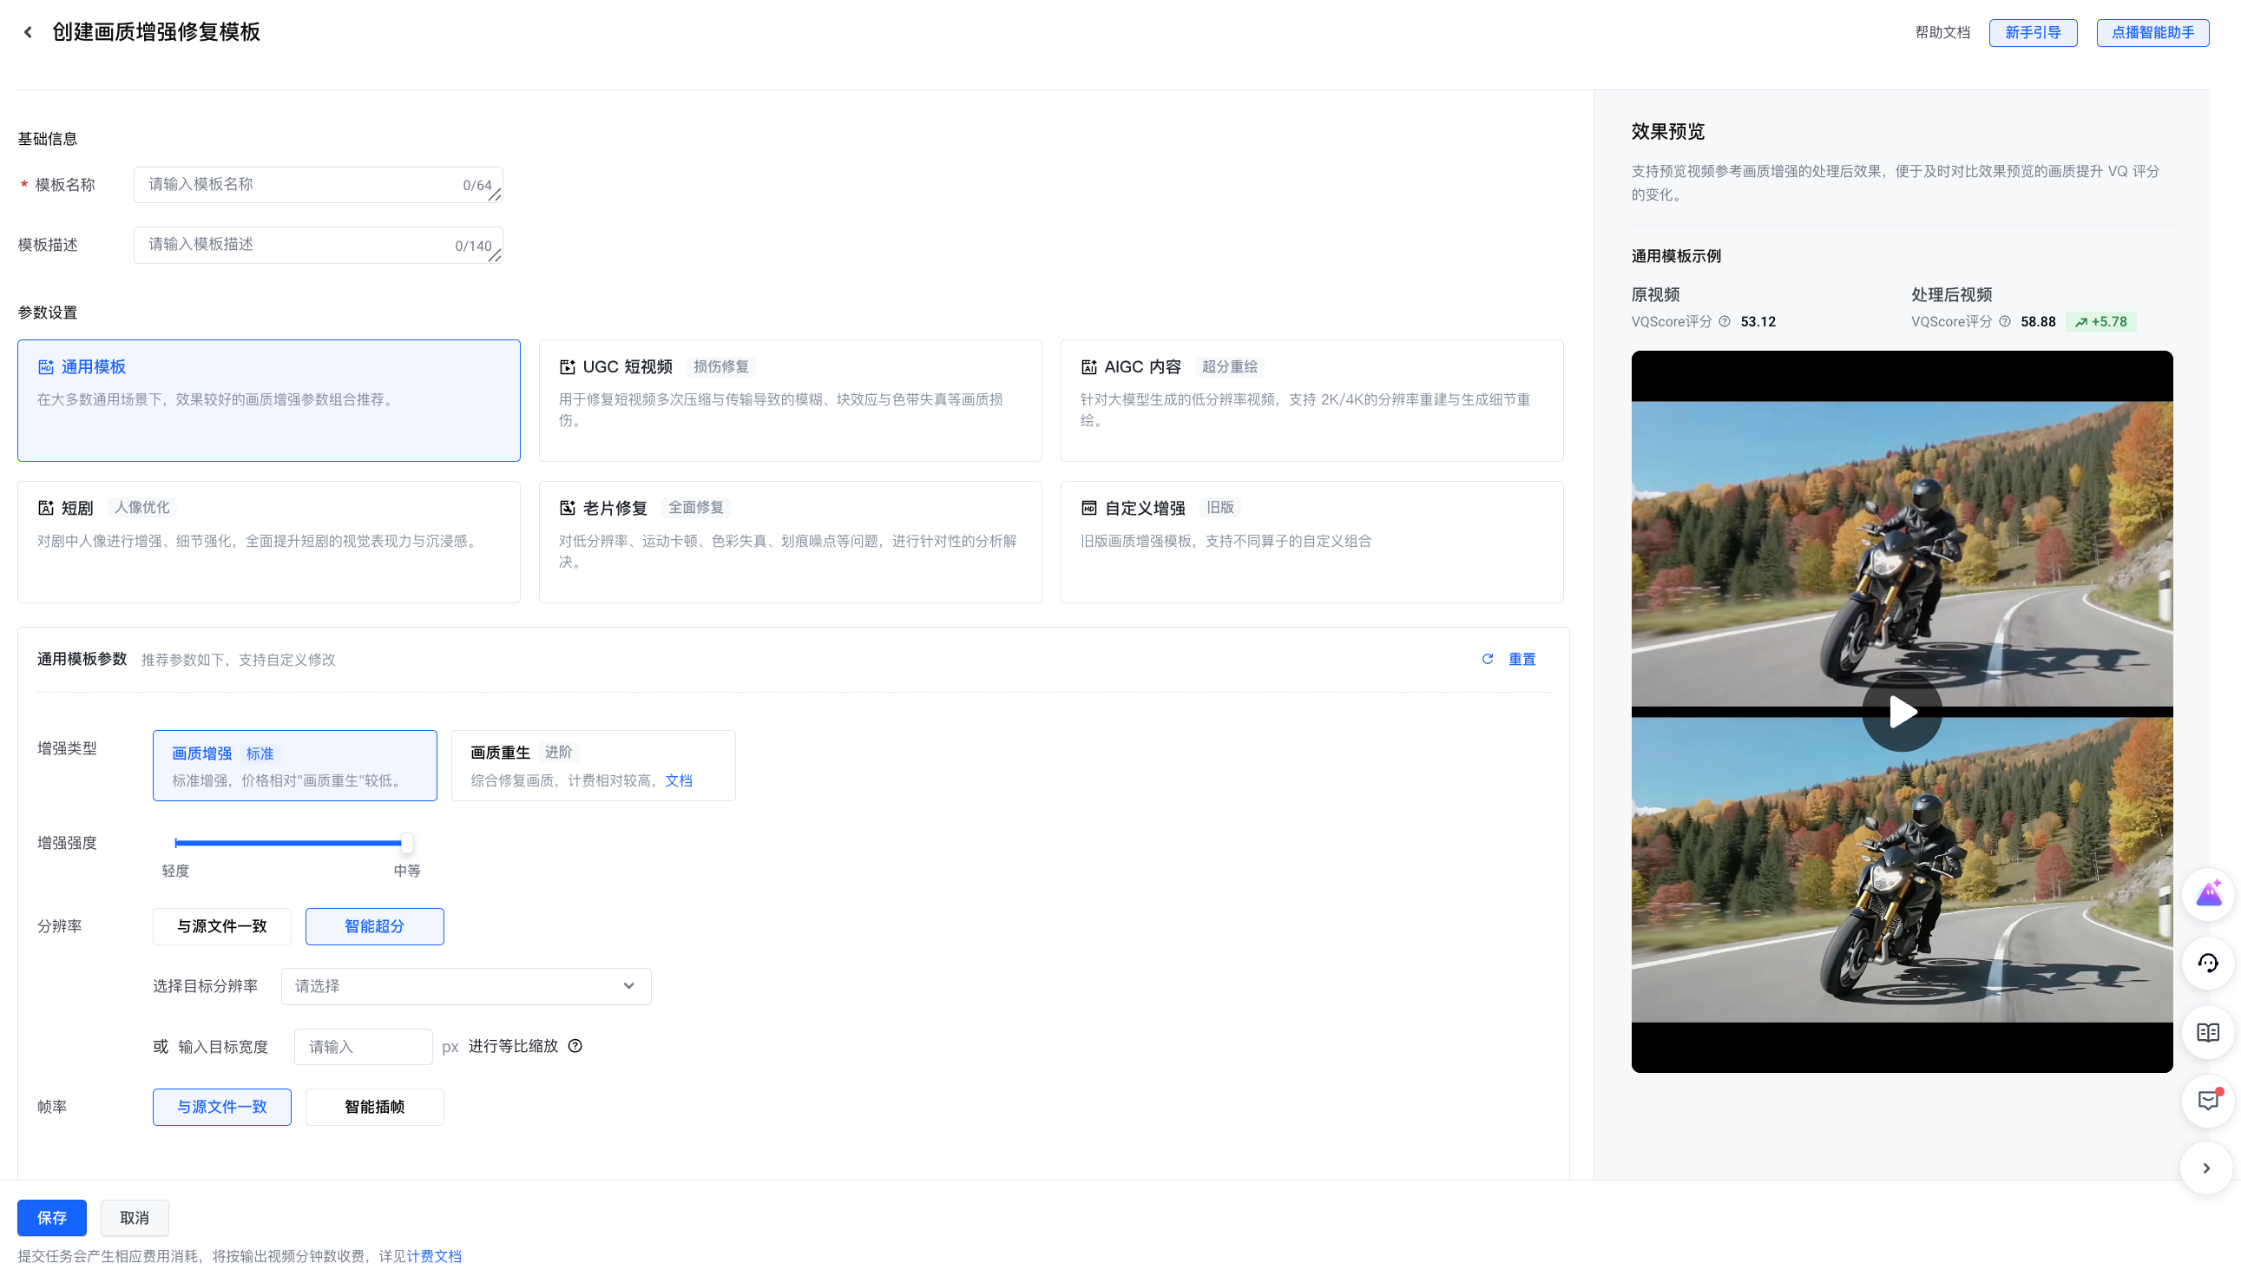Image resolution: width=2241 pixels, height=1283 pixels.
Task: Open the documentation book floating icon
Action: pos(2207,1032)
